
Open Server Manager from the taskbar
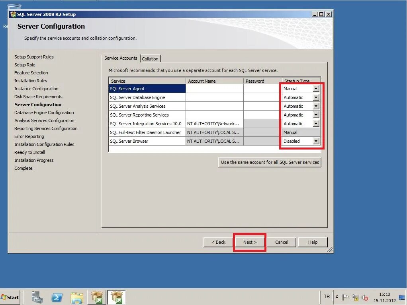pyautogui.click(x=37, y=297)
